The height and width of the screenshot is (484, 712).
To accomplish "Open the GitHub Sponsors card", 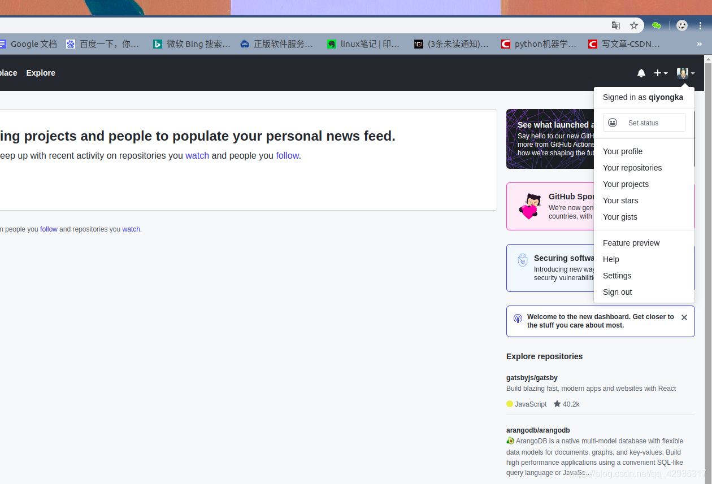I will coord(550,206).
